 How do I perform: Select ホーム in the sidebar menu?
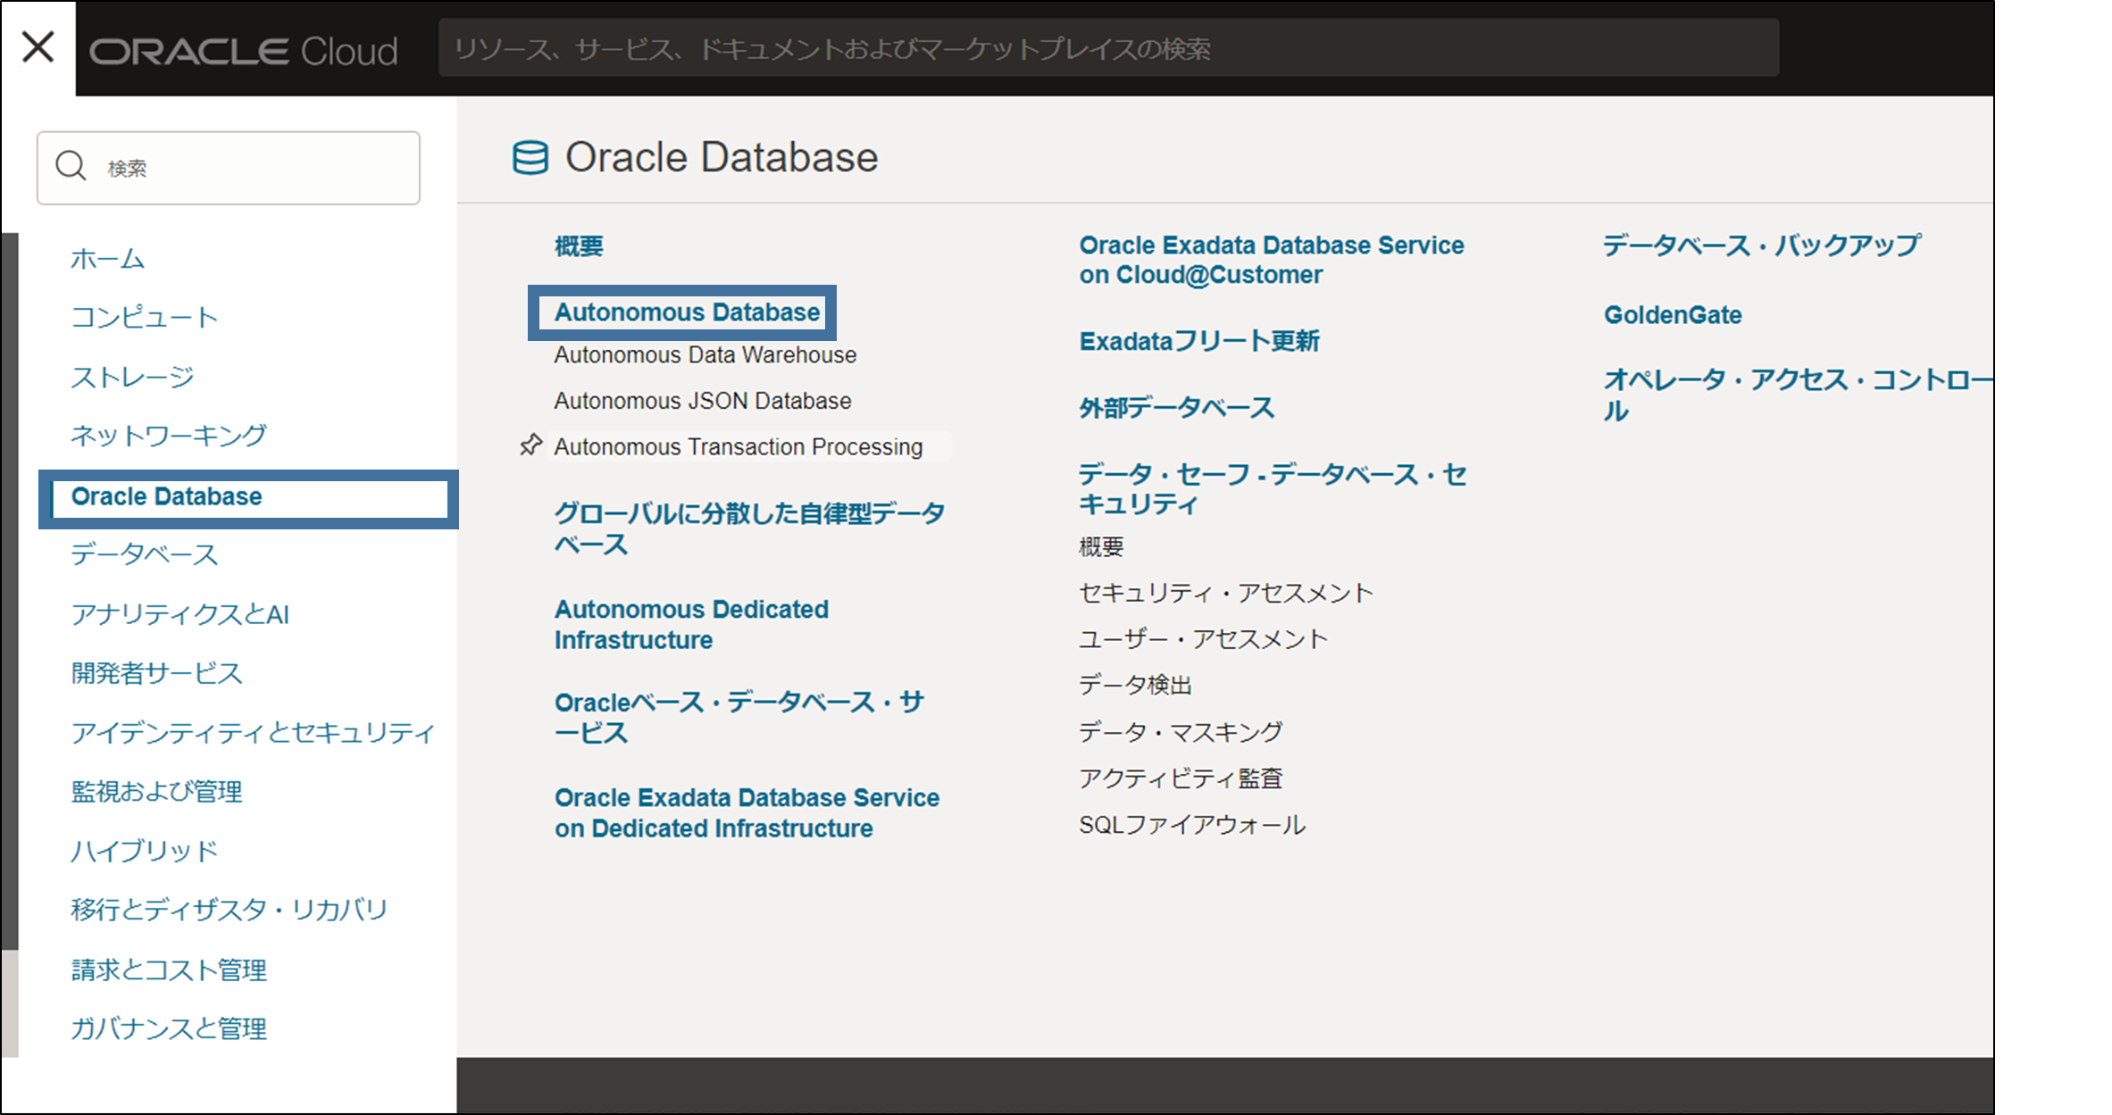coord(108,259)
